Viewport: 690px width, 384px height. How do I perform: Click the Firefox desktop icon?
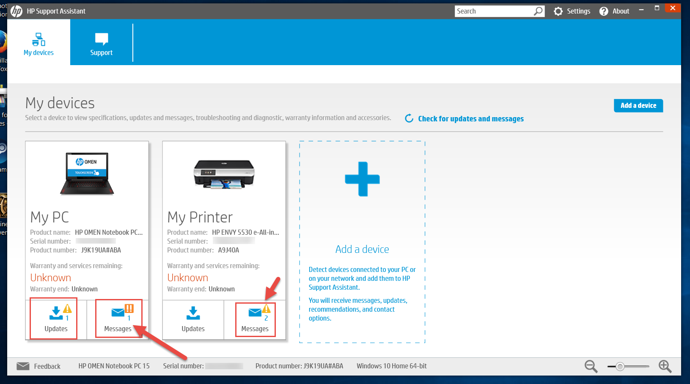pyautogui.click(x=3, y=42)
